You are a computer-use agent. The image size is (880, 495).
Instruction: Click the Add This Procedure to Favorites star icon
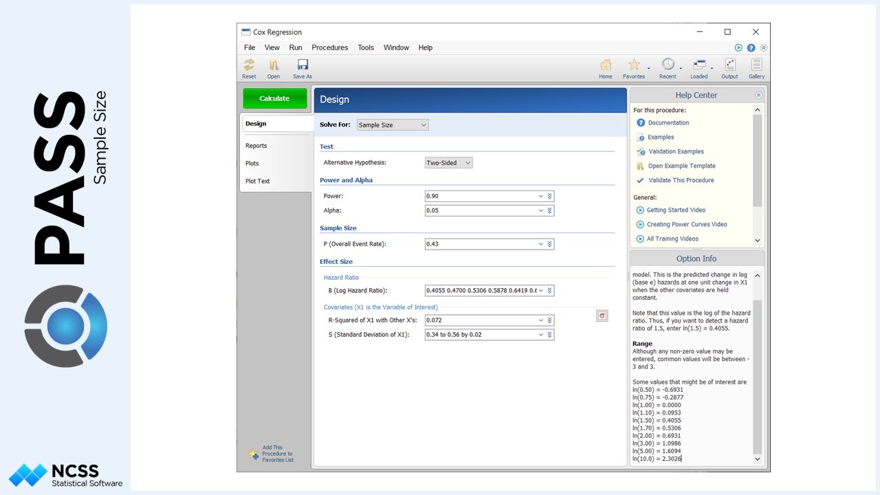coord(254,454)
